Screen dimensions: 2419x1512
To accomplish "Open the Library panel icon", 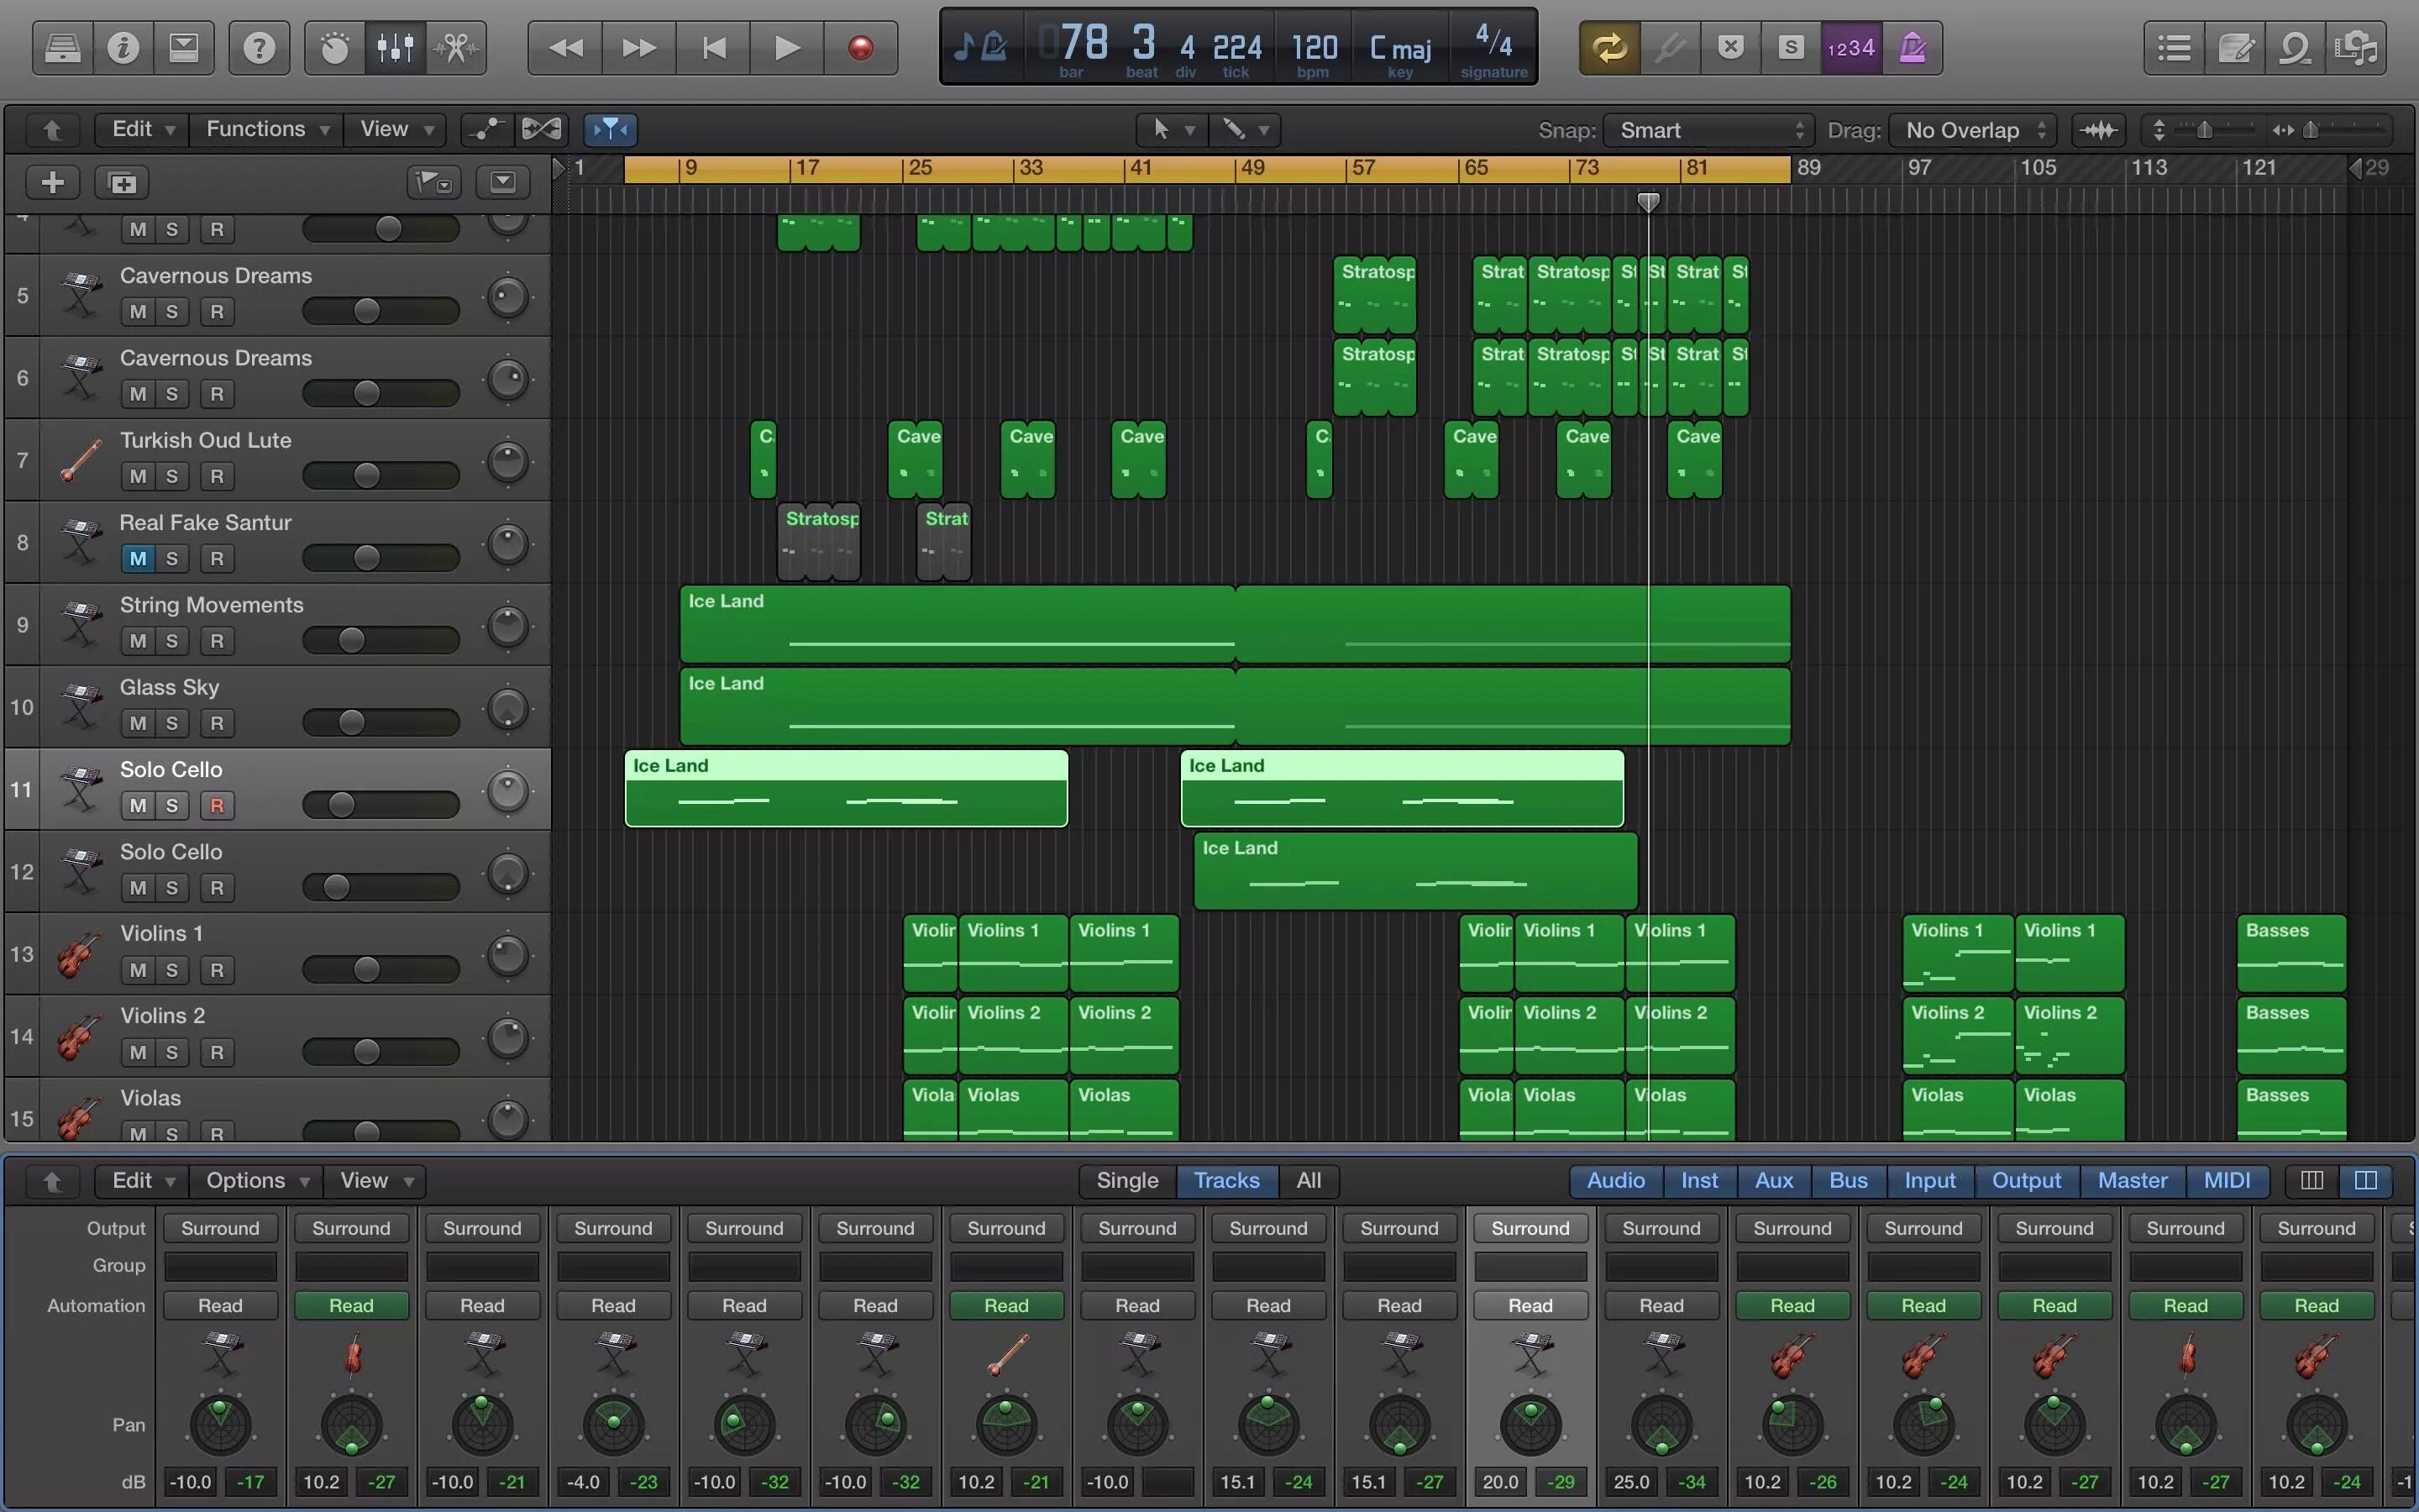I will click(x=62, y=47).
